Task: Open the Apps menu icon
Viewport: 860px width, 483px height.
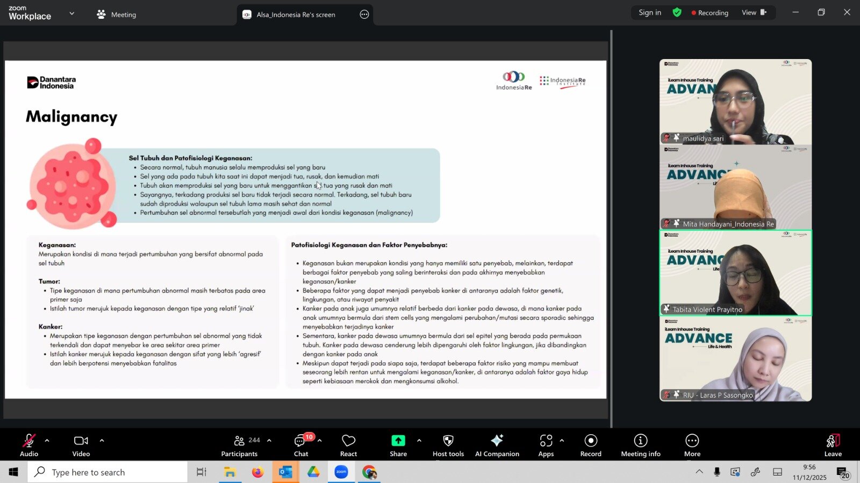Action: [x=546, y=445]
